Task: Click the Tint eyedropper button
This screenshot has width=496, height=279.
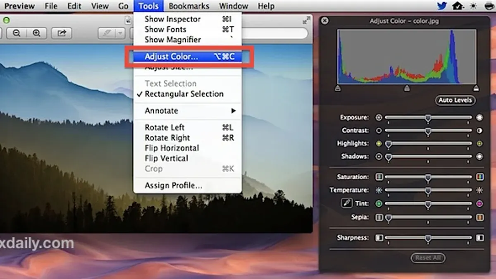Action: pos(346,203)
